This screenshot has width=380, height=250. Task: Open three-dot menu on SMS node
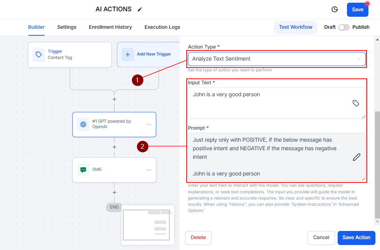pyautogui.click(x=149, y=170)
